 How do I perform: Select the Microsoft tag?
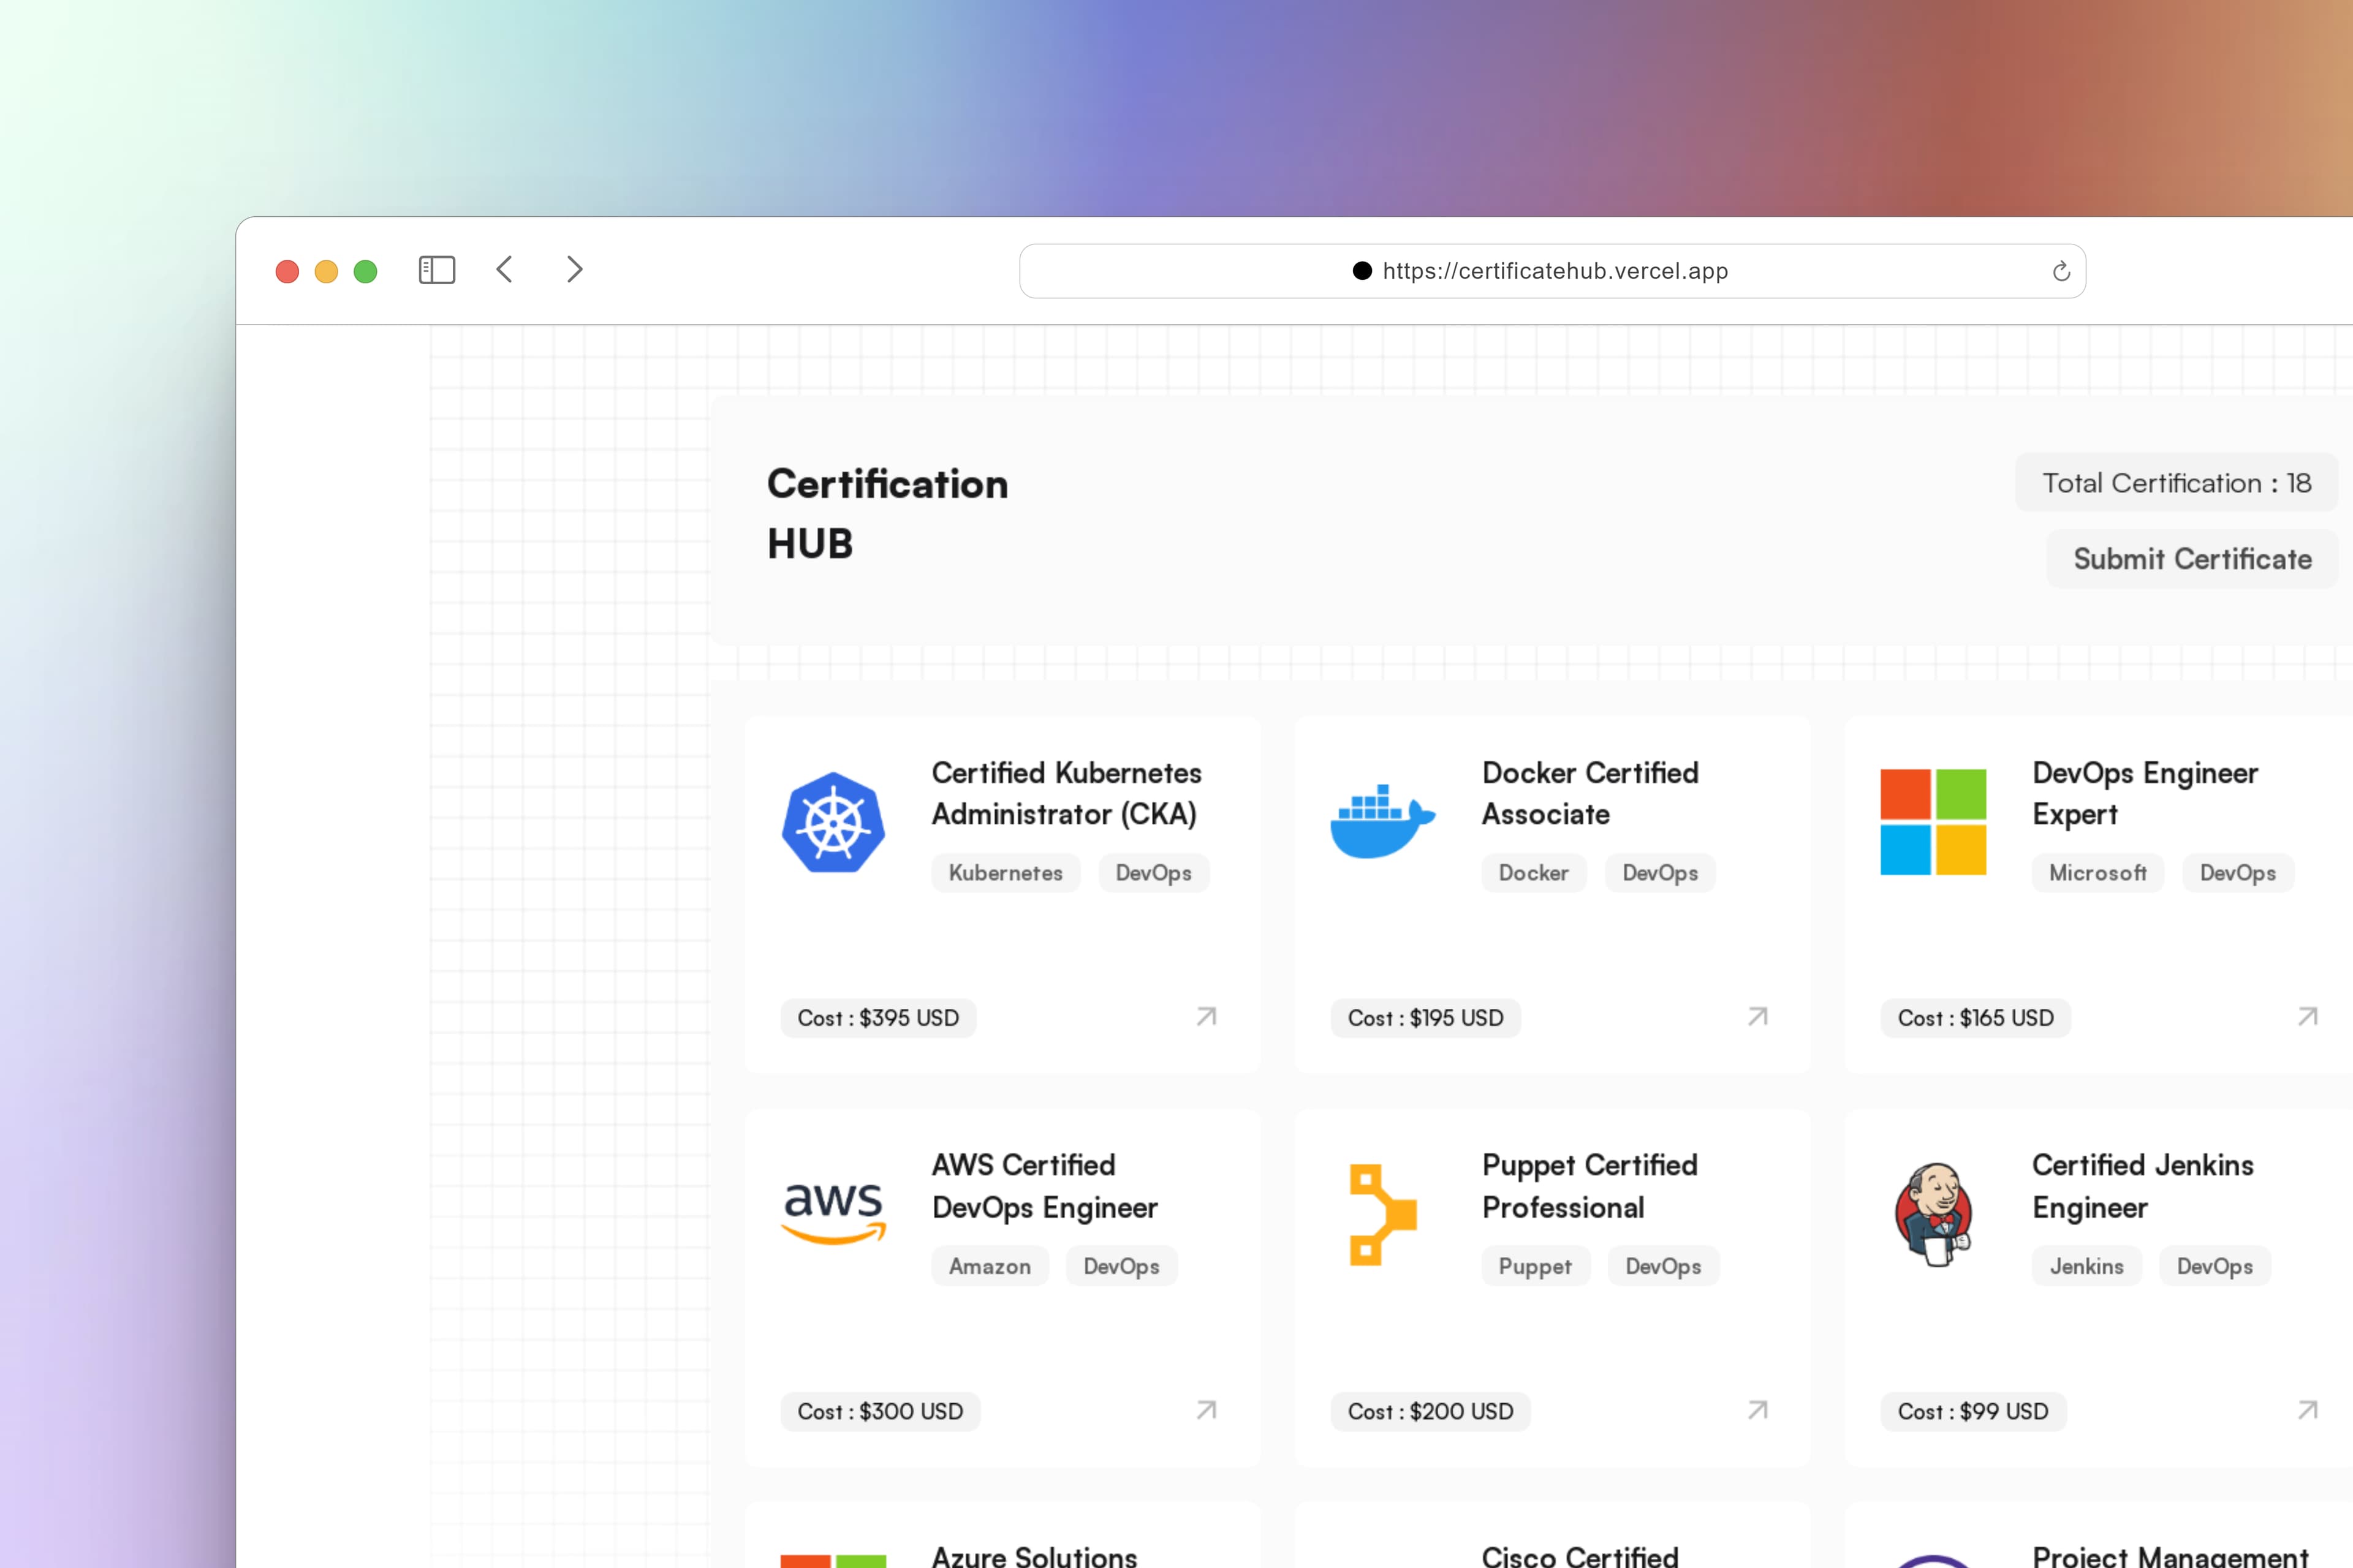[x=2098, y=873]
